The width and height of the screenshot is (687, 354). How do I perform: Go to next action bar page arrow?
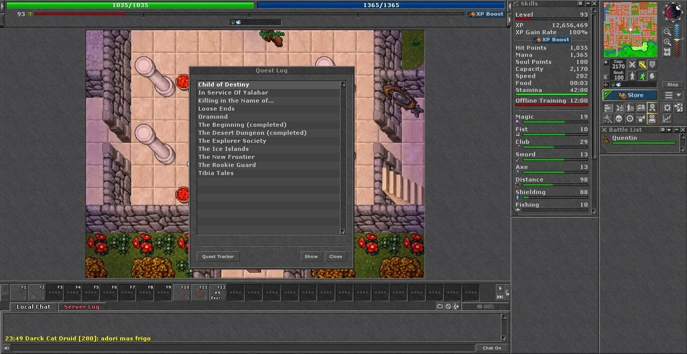pos(500,288)
